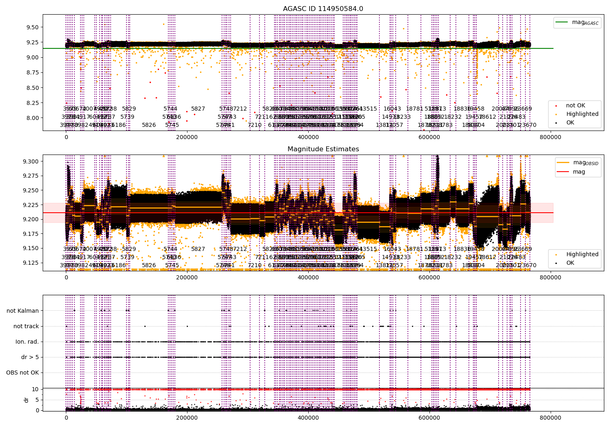Click y tick '8.50' in top panel
Screen dimensions: 610x427
tap(33, 87)
